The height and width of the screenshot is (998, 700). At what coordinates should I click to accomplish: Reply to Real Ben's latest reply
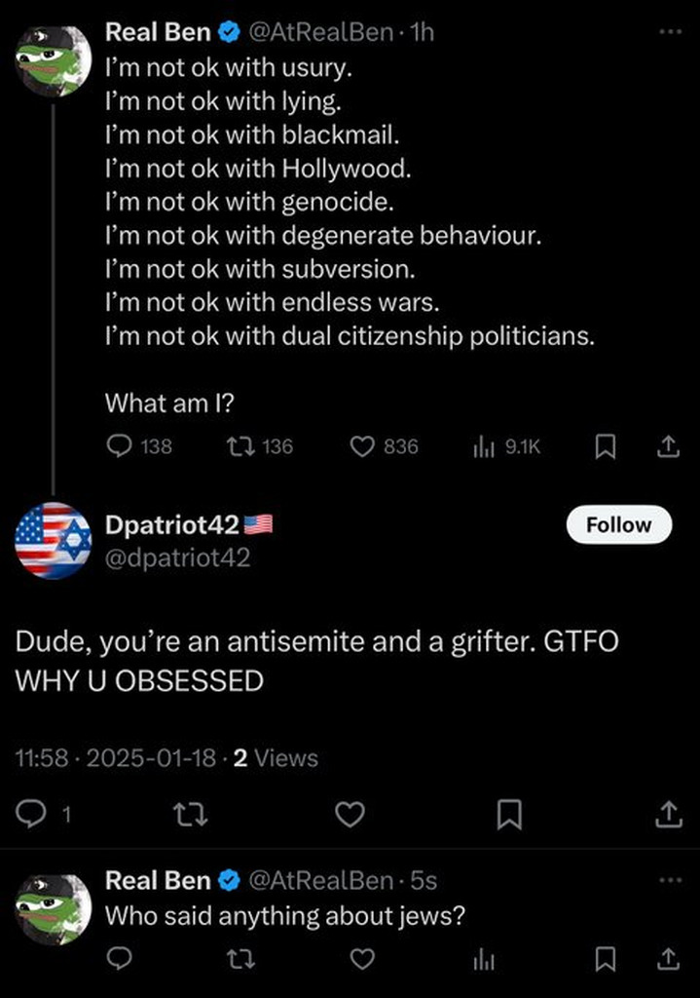(119, 959)
